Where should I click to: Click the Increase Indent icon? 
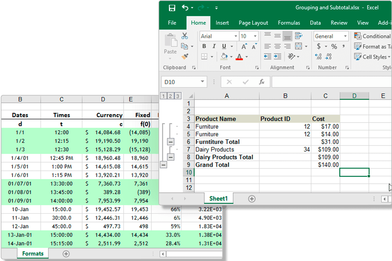click(278, 57)
